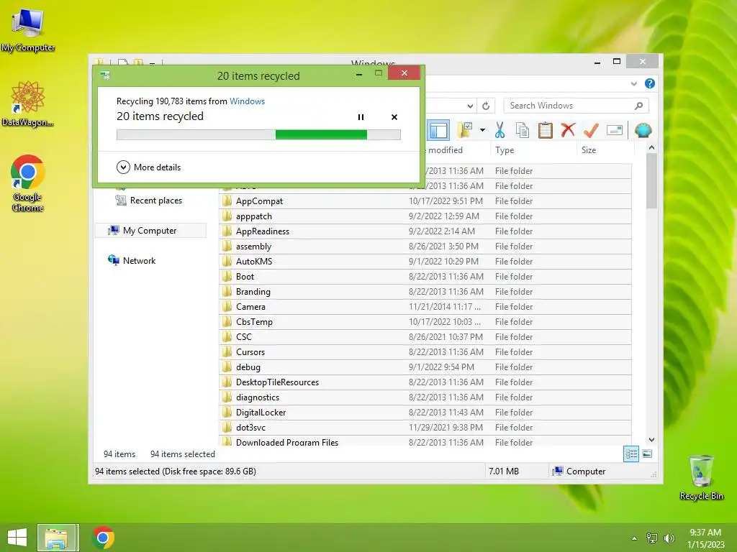Open network icon in system tray
737x552 pixels.
point(651,538)
